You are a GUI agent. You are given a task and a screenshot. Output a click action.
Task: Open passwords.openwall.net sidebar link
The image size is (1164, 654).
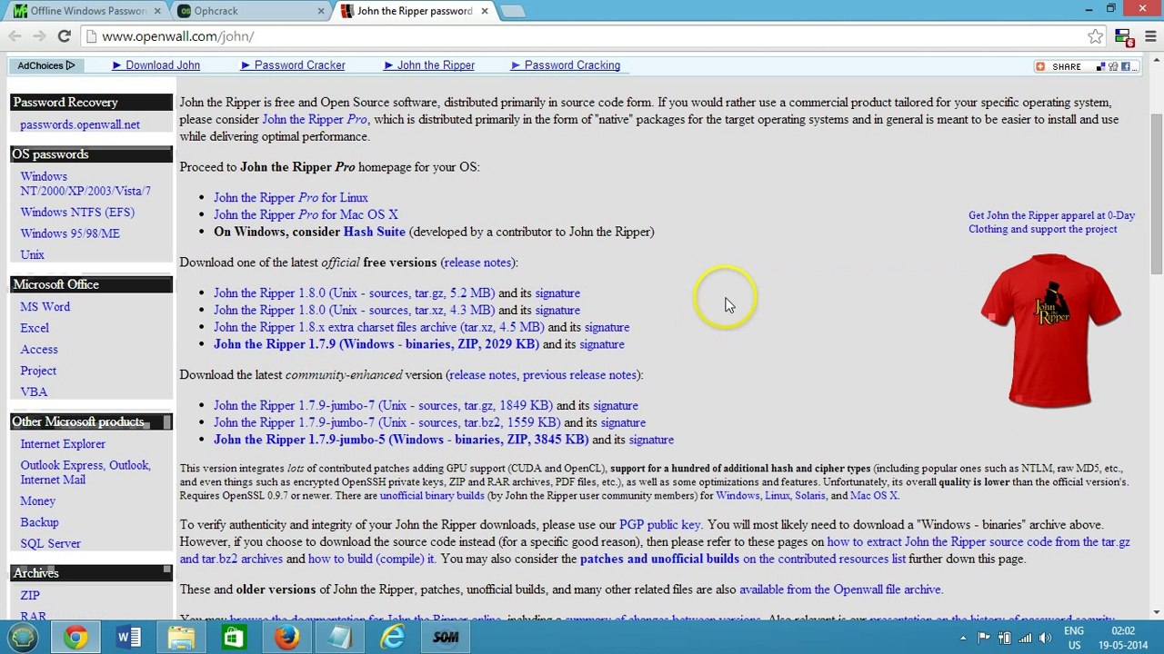coord(80,124)
